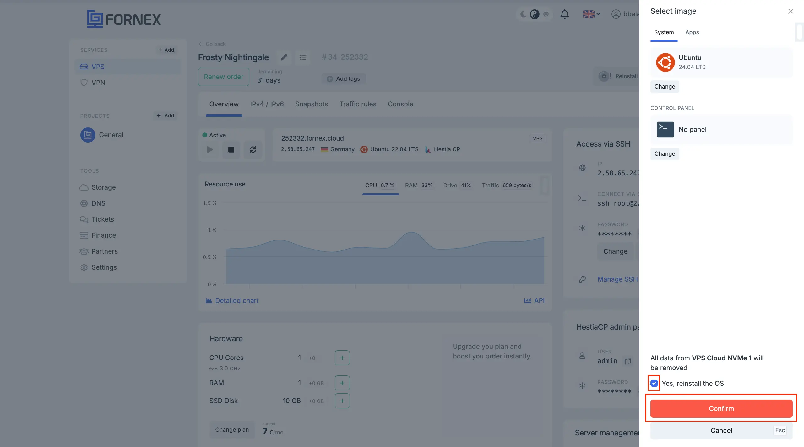Click Go back link
804x447 pixels.
click(x=212, y=44)
